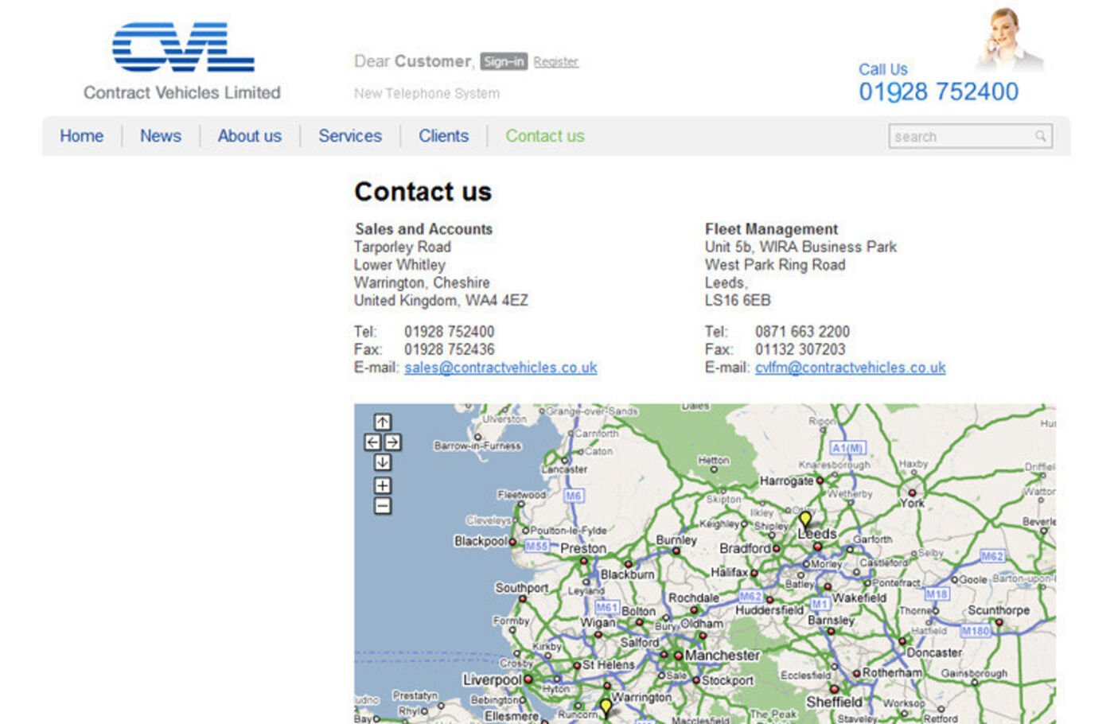Open the Home menu item

click(x=81, y=136)
